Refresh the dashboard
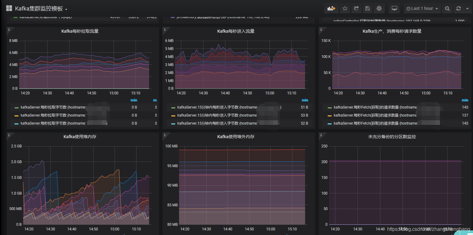Viewport: 473px width, 235px height. (x=458, y=9)
